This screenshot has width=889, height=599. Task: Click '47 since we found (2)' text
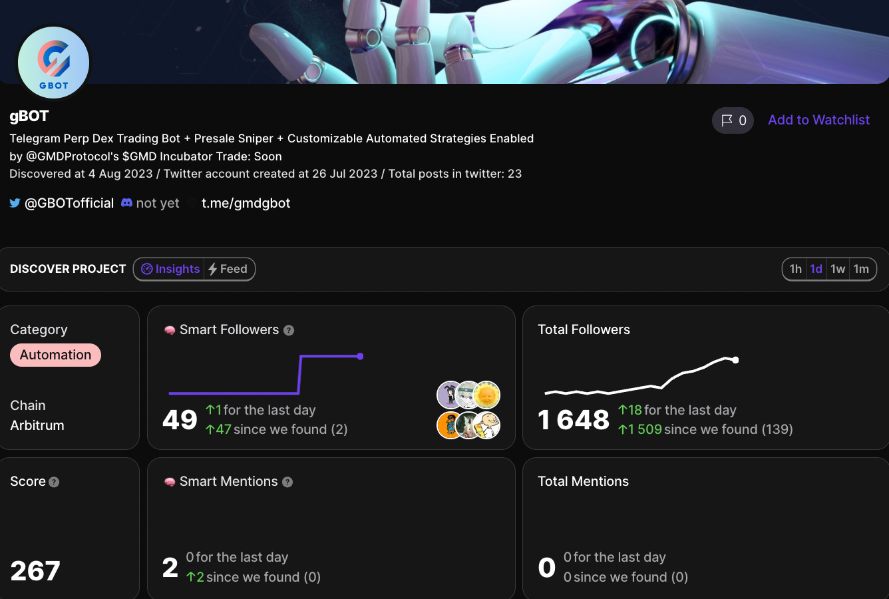[276, 429]
